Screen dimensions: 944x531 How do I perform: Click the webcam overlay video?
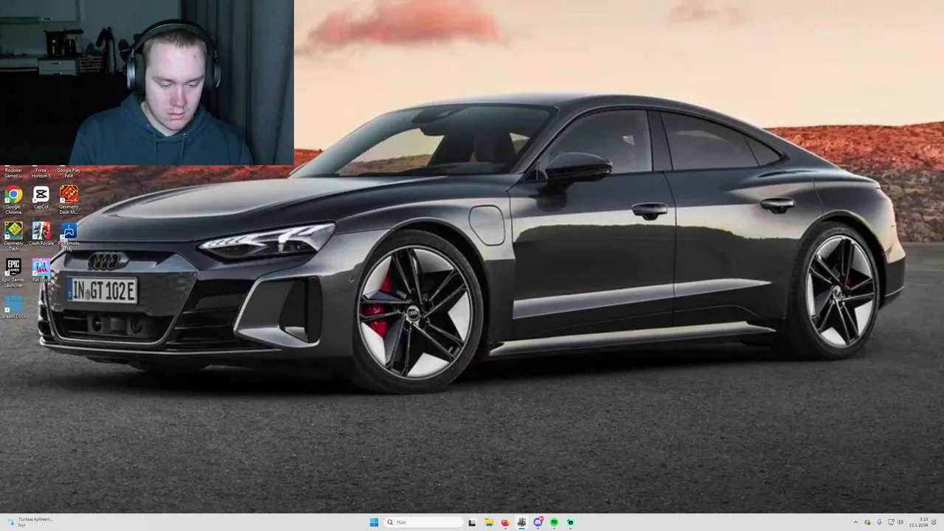pyautogui.click(x=147, y=83)
